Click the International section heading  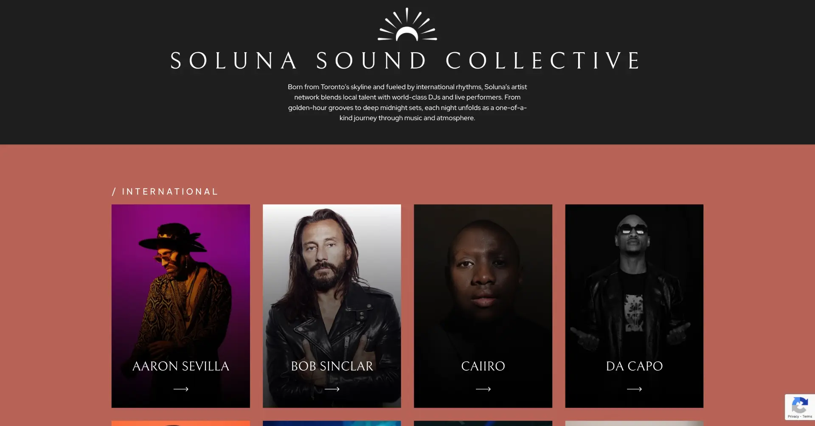[165, 192]
